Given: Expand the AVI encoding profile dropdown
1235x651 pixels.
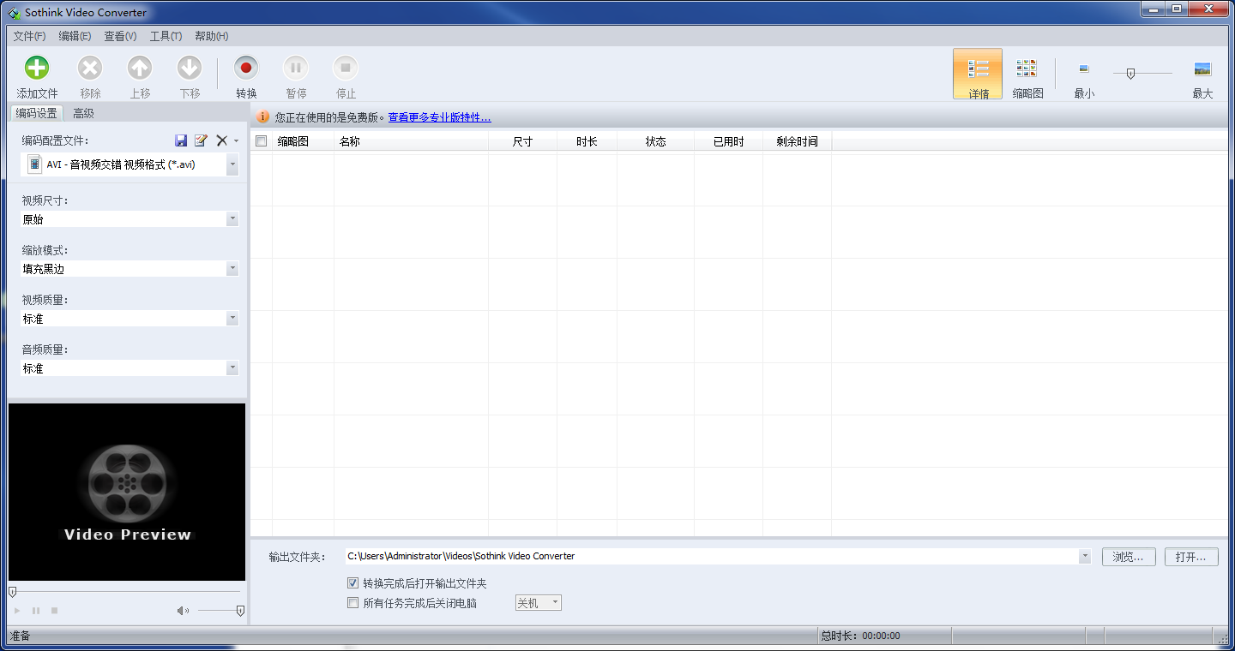Looking at the screenshot, I should point(232,164).
